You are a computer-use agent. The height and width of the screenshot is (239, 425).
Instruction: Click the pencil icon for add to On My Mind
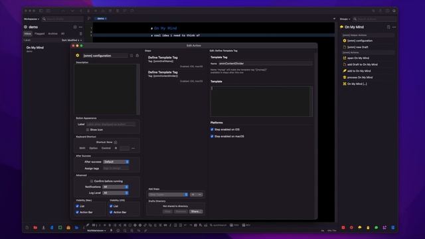point(345,71)
